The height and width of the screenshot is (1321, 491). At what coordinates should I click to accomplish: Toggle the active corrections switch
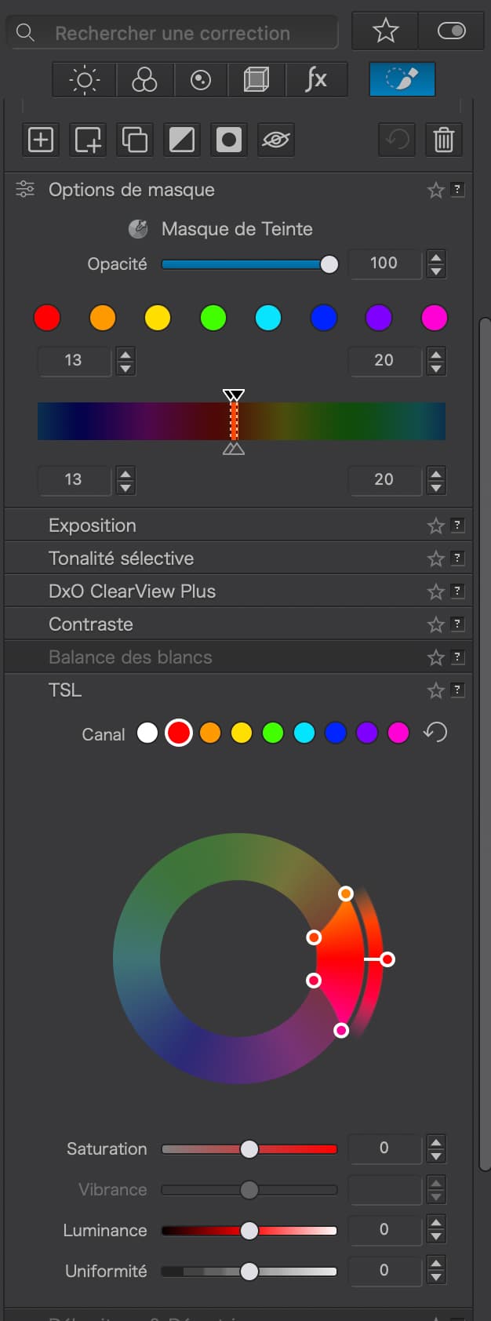pyautogui.click(x=451, y=31)
